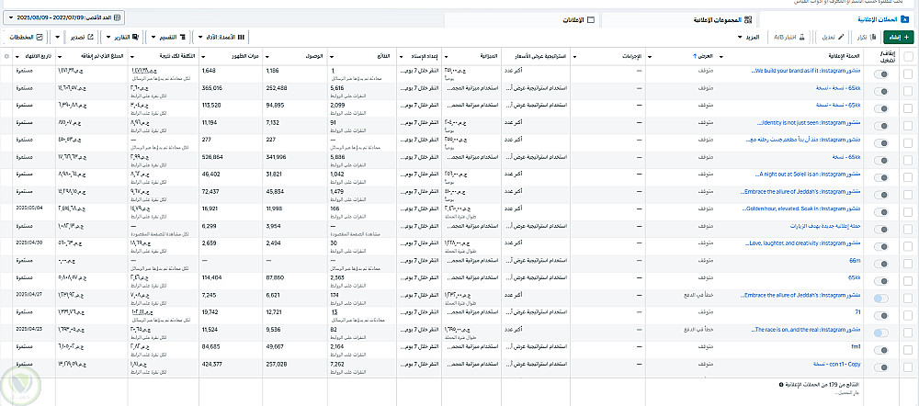Open the date range dropdown
Screen dimensions: 919x406
pos(64,17)
